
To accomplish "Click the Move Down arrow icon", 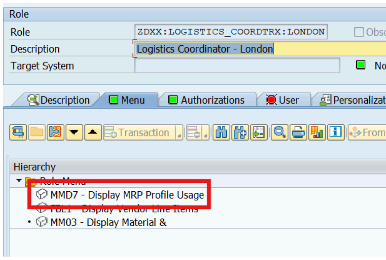I will (x=75, y=133).
